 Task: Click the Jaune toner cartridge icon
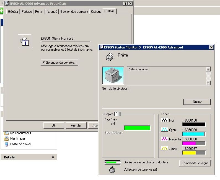pyautogui.click(x=164, y=148)
